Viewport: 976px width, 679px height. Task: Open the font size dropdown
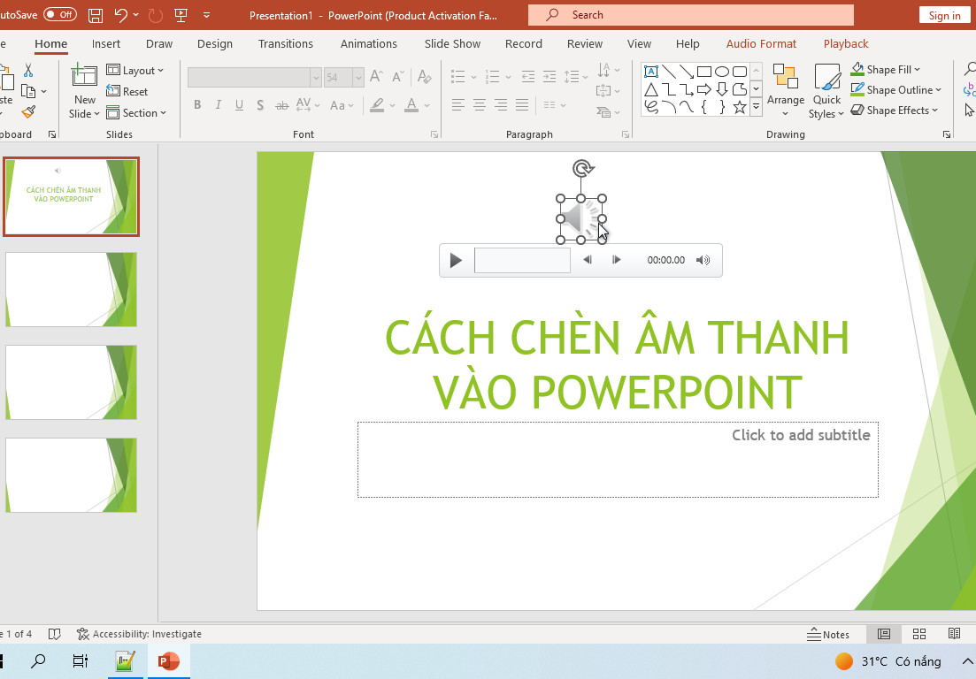coord(358,77)
